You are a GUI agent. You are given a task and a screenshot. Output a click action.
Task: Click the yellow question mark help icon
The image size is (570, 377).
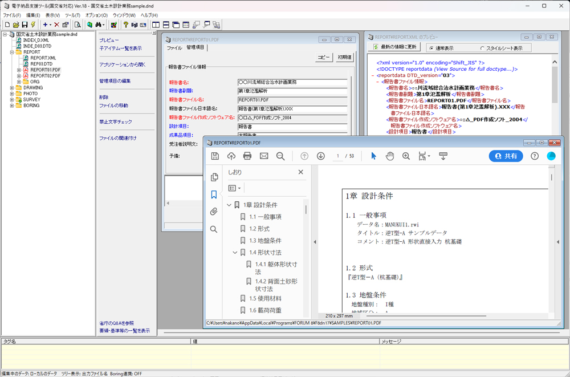(x=126, y=25)
